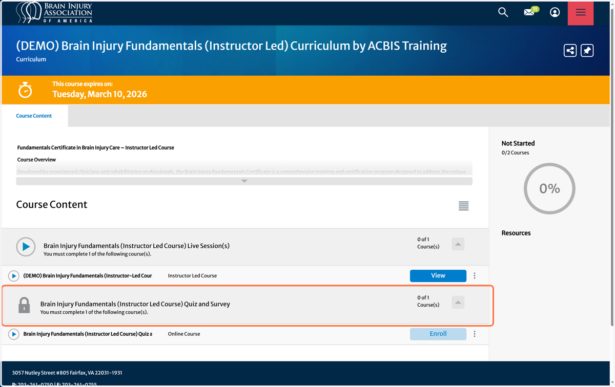Click the Enroll button
Viewport: 615px width, 387px height.
[438, 334]
